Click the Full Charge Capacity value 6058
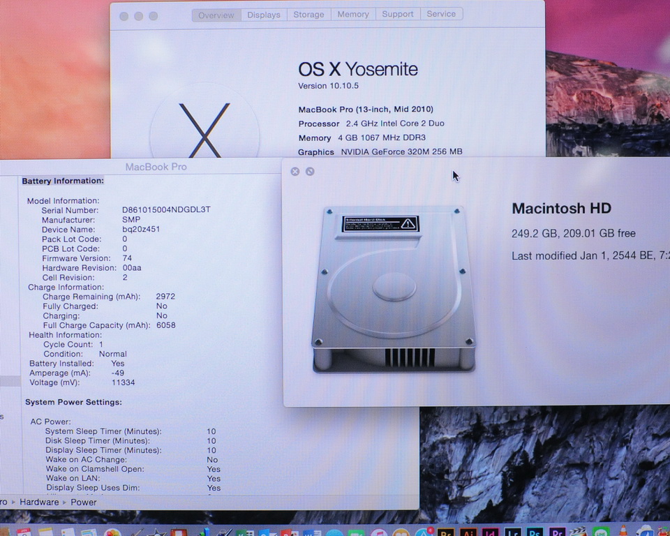The height and width of the screenshot is (536, 670). click(166, 325)
